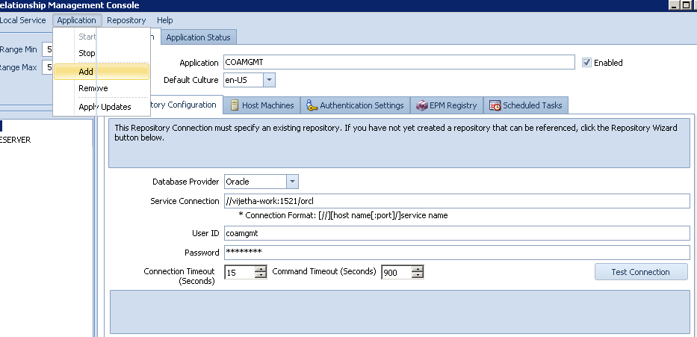Select Add from the Application menu
The image size is (697, 337).
[x=86, y=72]
